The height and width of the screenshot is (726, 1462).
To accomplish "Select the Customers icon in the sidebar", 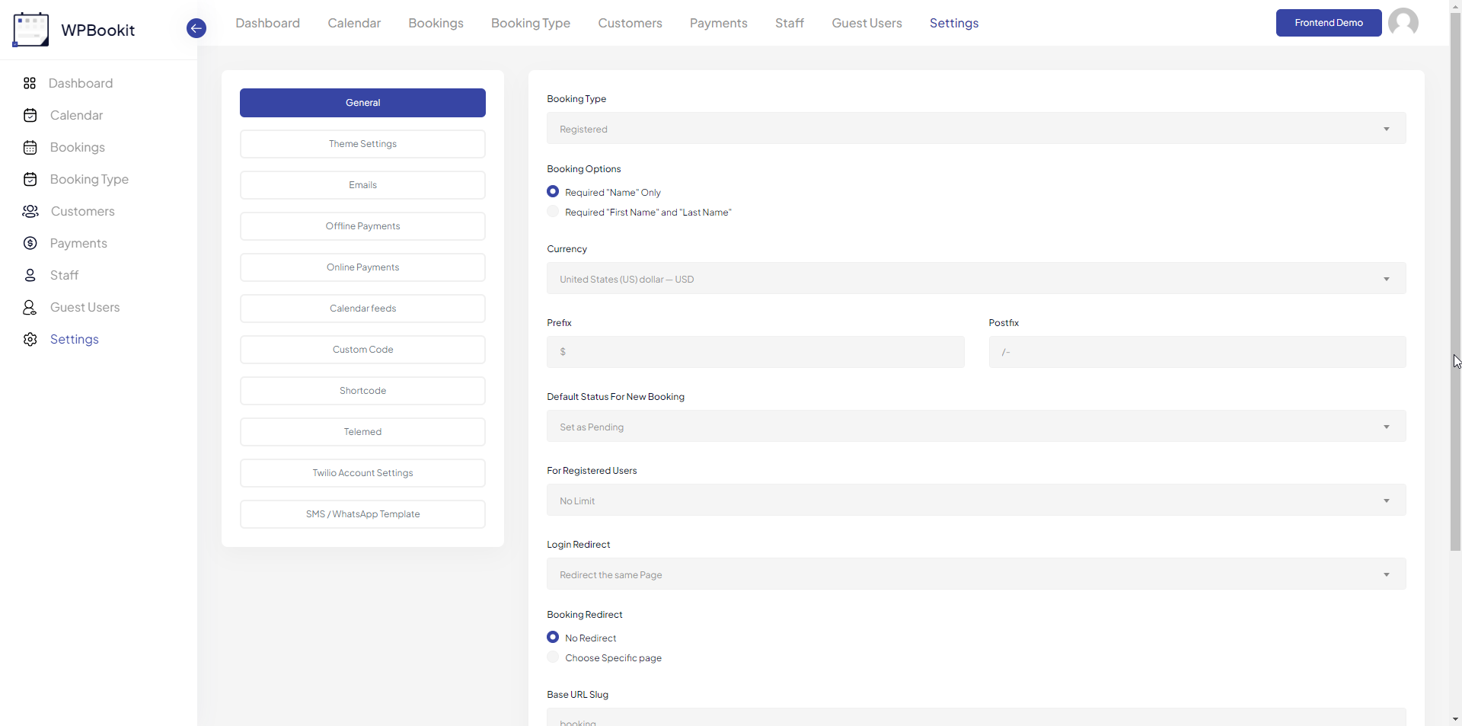I will 30,211.
